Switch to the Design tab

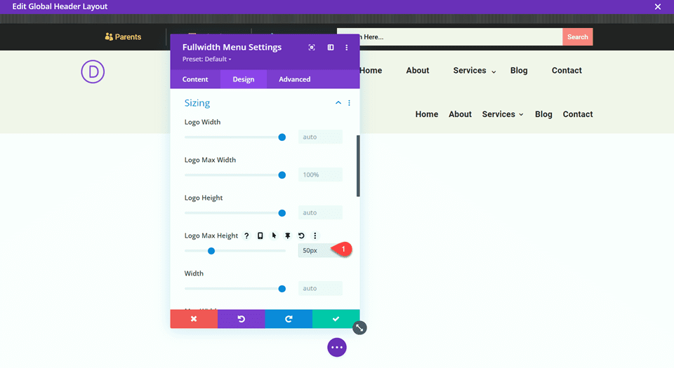point(244,79)
